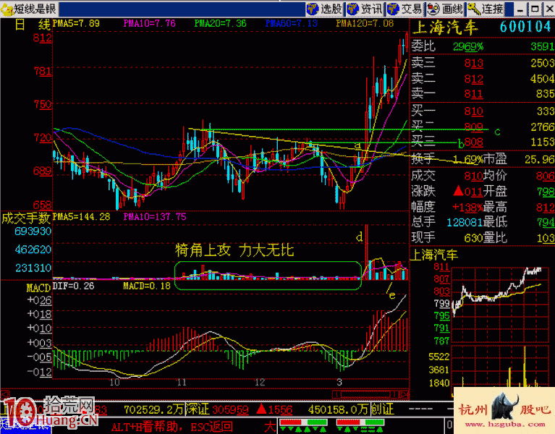
Task: Click the PMA60=7.13 indicator label
Action: (x=292, y=23)
